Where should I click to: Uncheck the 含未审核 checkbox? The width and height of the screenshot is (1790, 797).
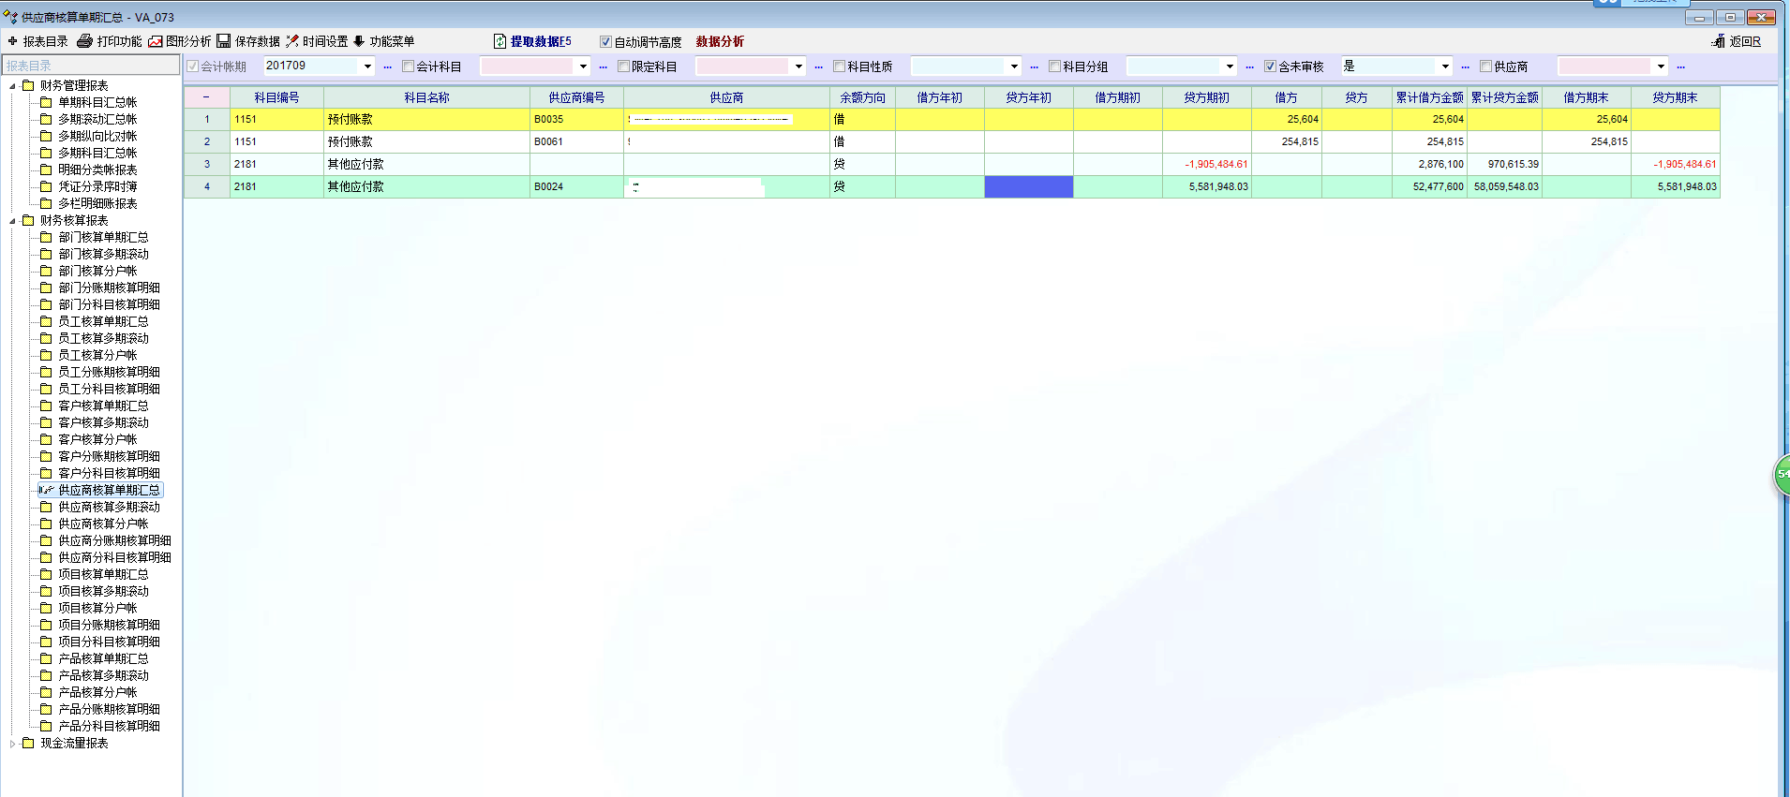click(1270, 66)
